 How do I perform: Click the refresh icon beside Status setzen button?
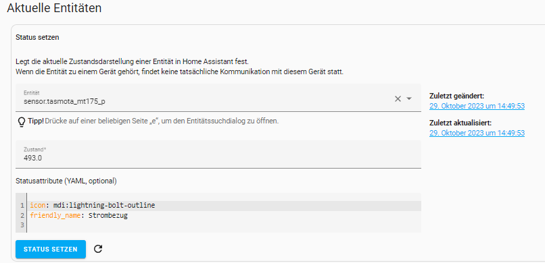(98, 249)
